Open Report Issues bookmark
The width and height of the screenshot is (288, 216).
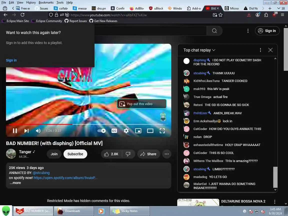click(76, 21)
